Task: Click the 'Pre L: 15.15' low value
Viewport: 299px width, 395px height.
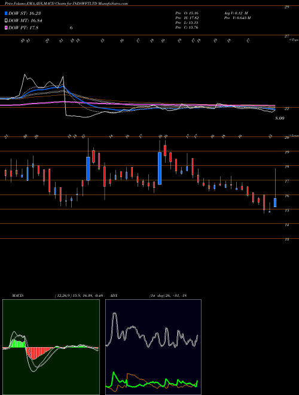Action: pos(187,23)
